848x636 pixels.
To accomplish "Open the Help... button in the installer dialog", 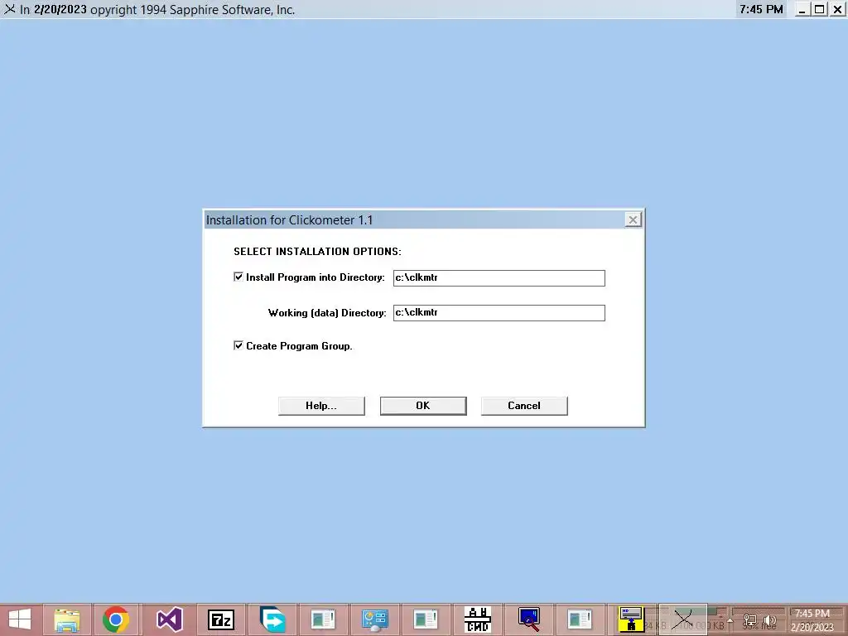I will click(321, 406).
